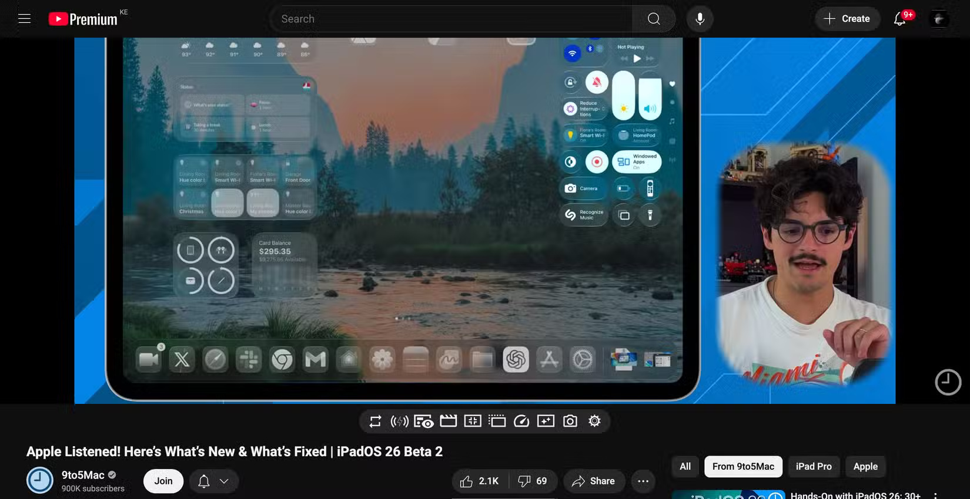Select the "From 9to5Mac" filter chip

pyautogui.click(x=743, y=467)
